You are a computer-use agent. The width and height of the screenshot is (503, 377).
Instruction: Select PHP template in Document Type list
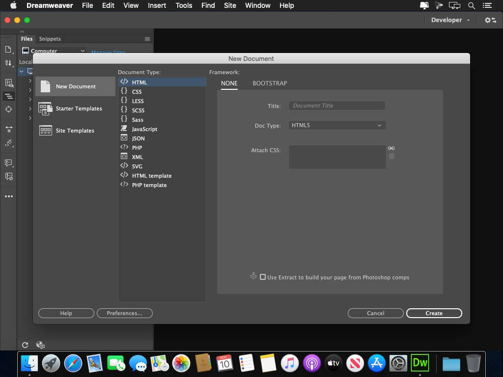pos(149,185)
